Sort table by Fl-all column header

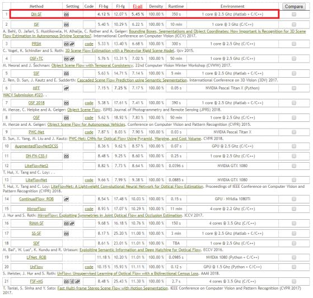(x=138, y=6)
